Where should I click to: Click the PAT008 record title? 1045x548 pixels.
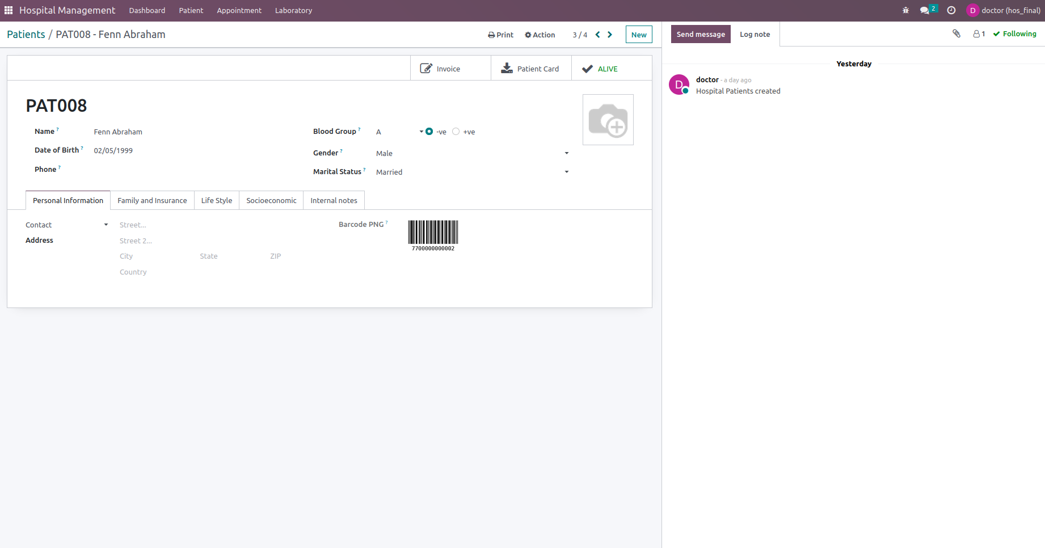(x=56, y=106)
